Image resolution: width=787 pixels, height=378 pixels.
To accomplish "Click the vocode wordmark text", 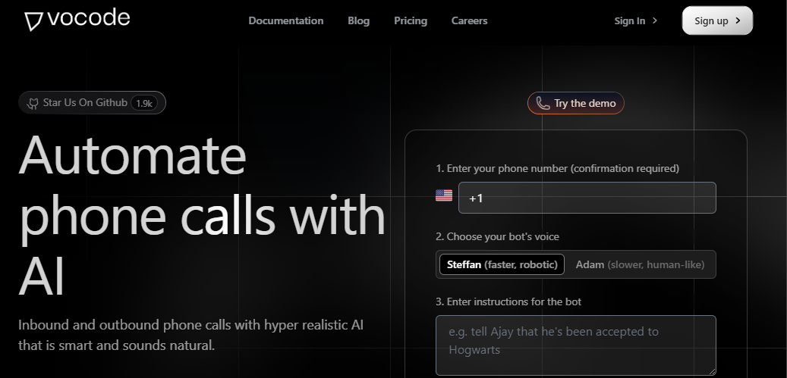I will pos(88,19).
